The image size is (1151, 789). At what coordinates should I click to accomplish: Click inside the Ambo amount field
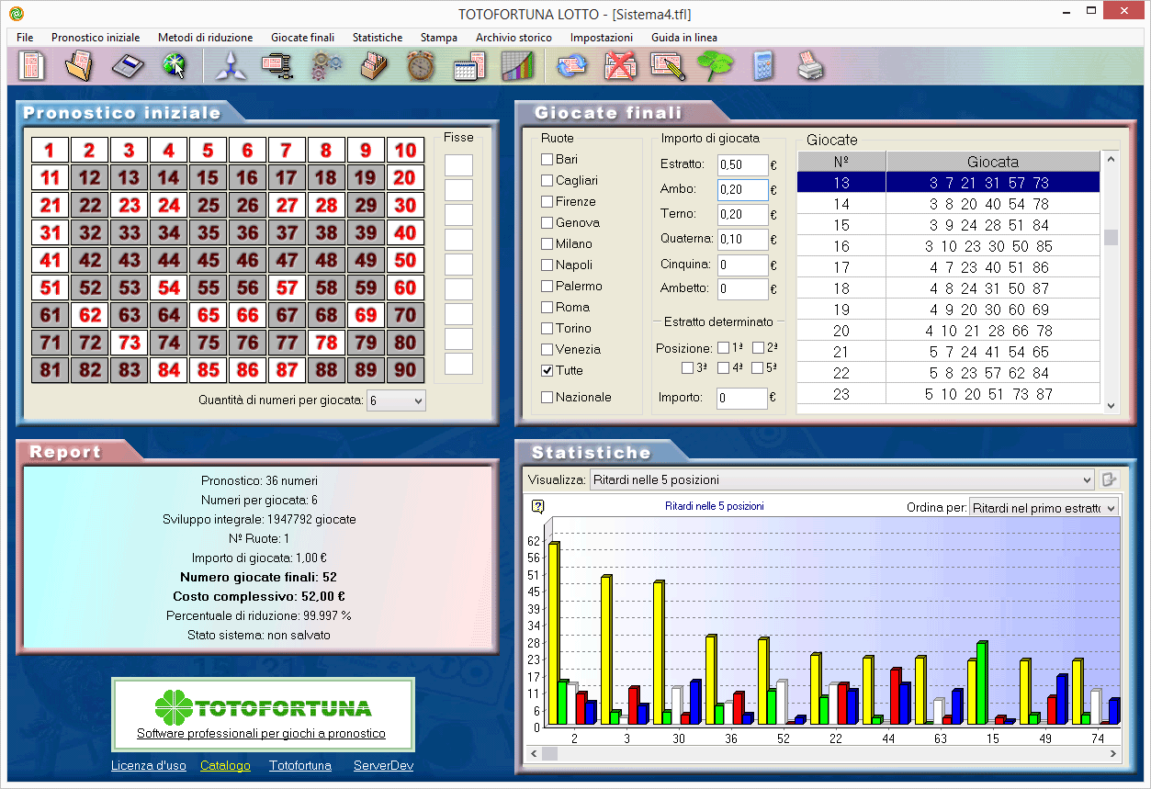[744, 189]
